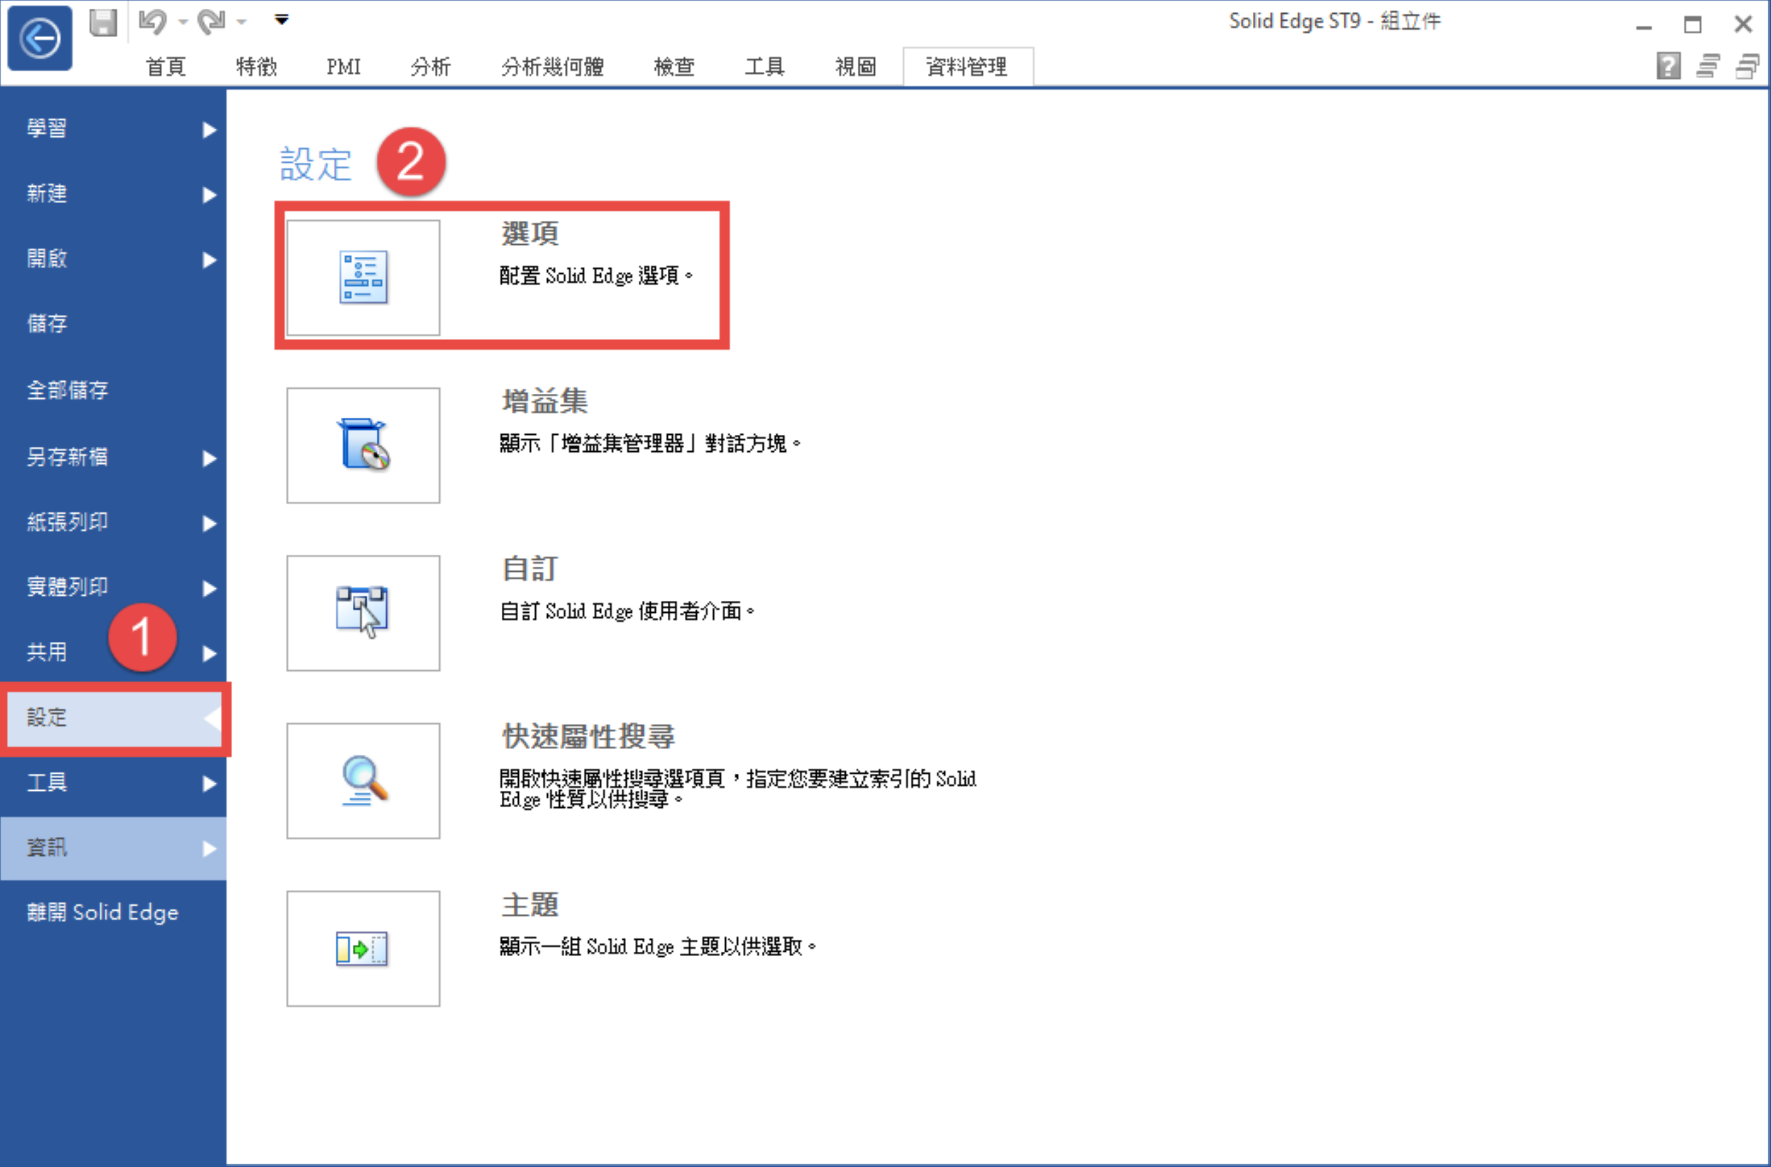Expand the 新建 submenu arrow
Image resolution: width=1771 pixels, height=1167 pixels.
click(x=209, y=195)
